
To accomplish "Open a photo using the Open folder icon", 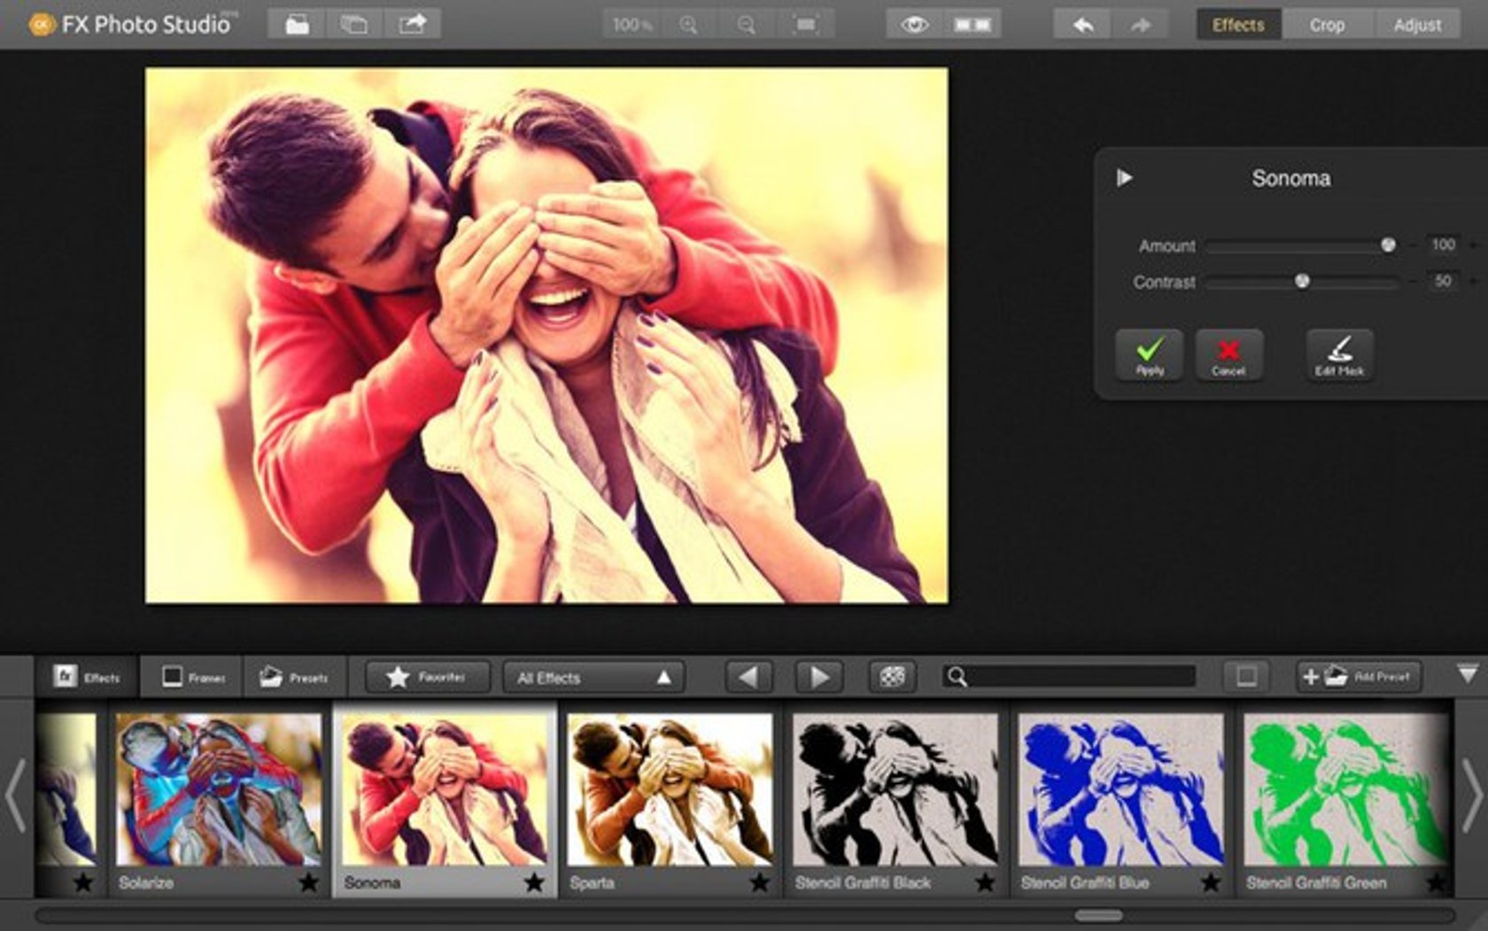I will click(298, 24).
